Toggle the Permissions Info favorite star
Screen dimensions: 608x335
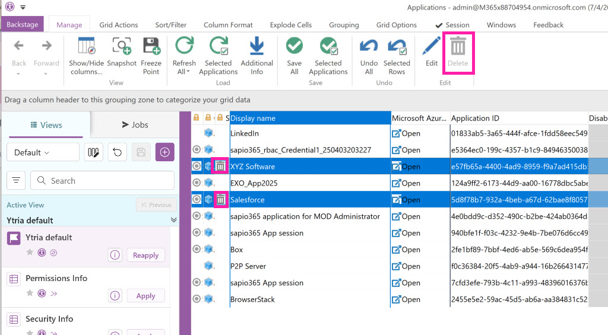[30, 293]
